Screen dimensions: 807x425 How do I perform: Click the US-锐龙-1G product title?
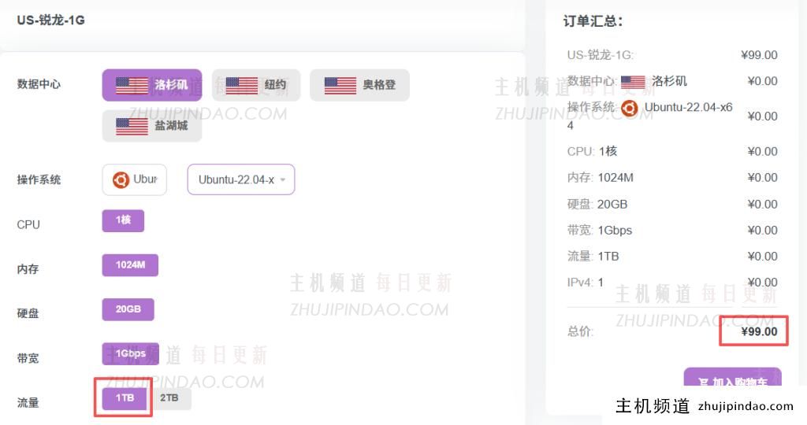click(x=50, y=20)
